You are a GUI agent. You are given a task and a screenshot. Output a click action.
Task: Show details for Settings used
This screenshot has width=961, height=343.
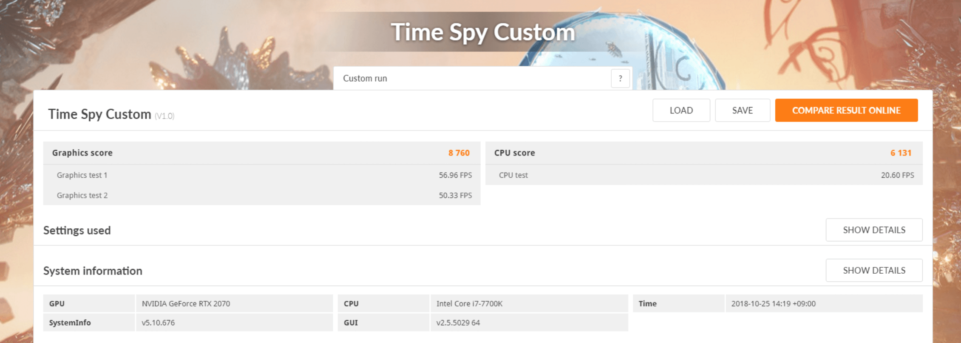(874, 230)
